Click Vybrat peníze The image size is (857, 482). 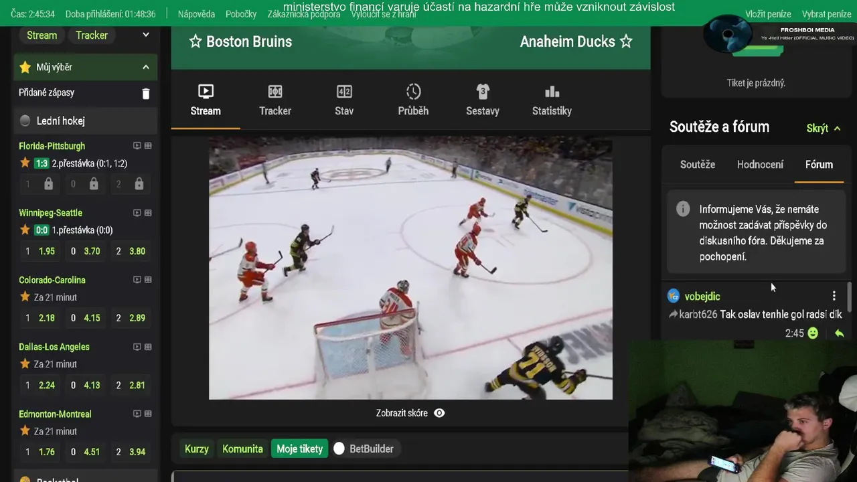coord(826,14)
